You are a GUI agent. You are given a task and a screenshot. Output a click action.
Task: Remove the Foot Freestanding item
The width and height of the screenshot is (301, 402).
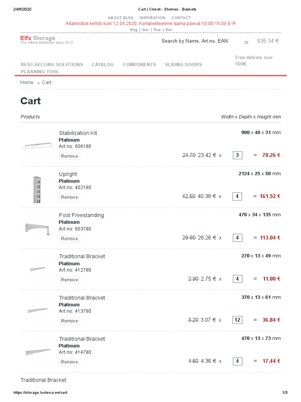[x=69, y=239]
